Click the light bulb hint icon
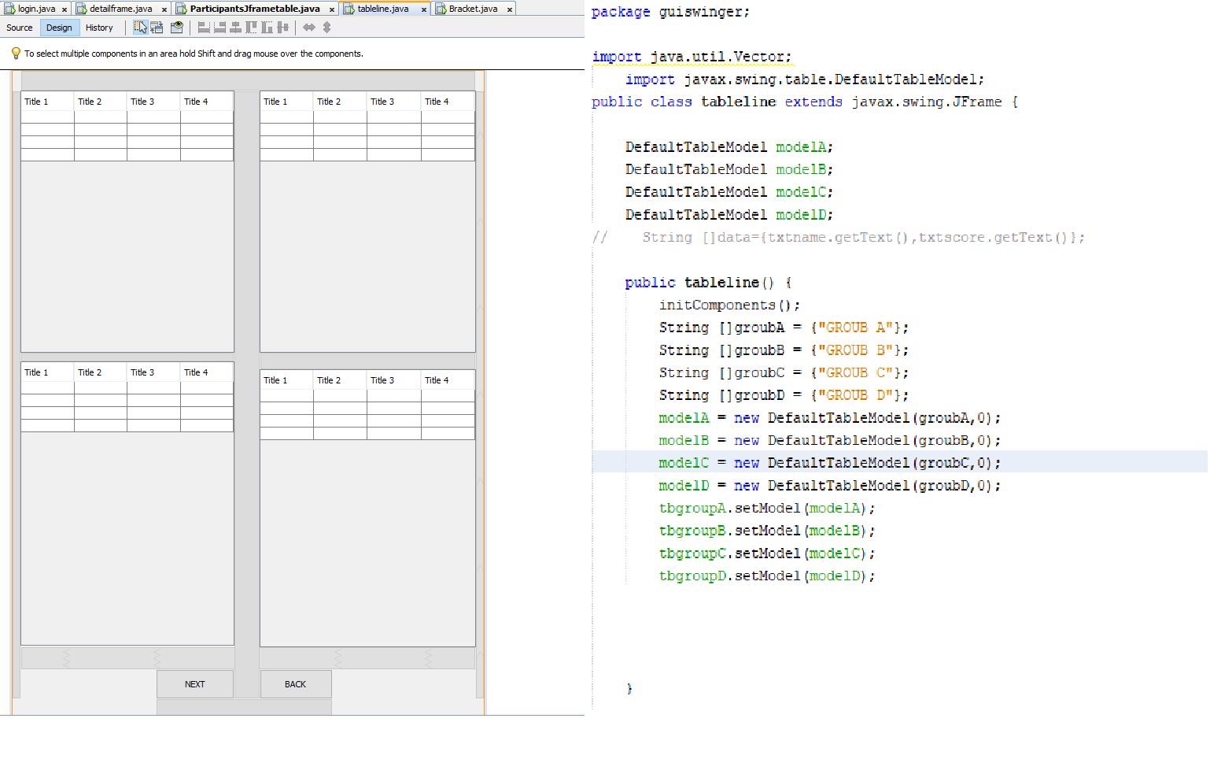 click(x=16, y=54)
